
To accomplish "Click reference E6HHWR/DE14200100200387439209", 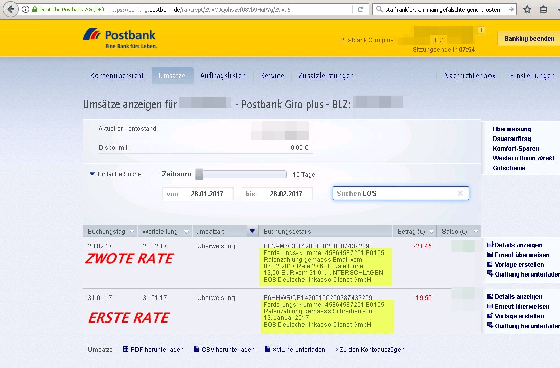I will [x=318, y=297].
